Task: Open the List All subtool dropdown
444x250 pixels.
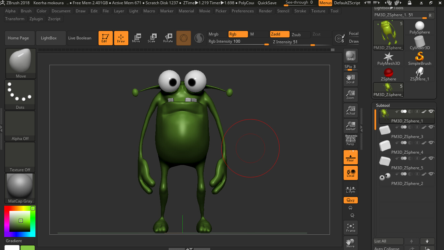Action: [x=388, y=241]
